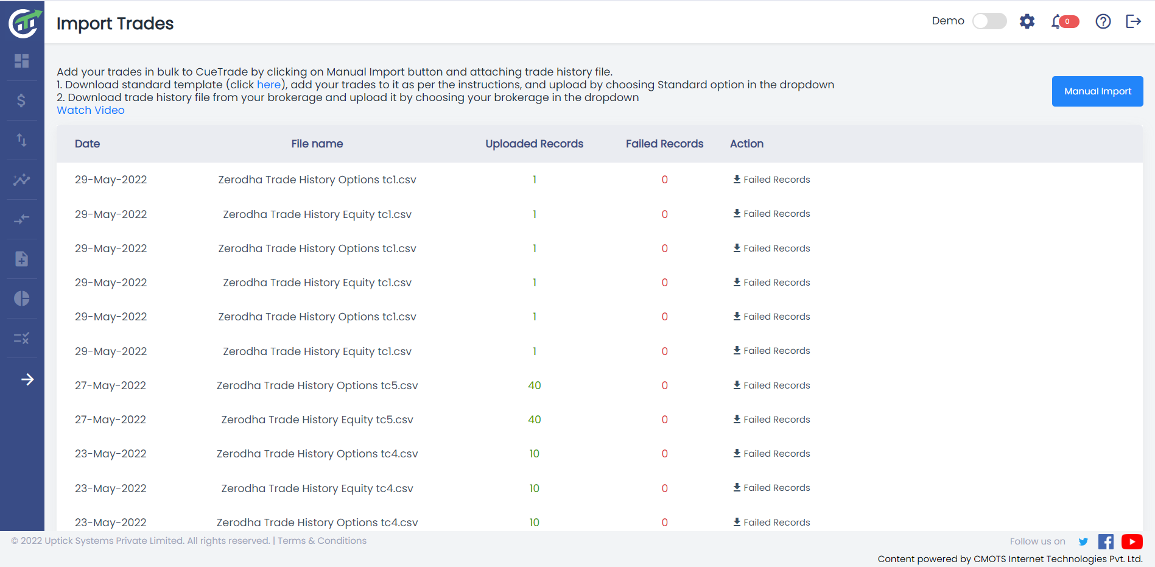Open the Terms & Conditions link
Screen dimensions: 1155x567
(x=322, y=541)
